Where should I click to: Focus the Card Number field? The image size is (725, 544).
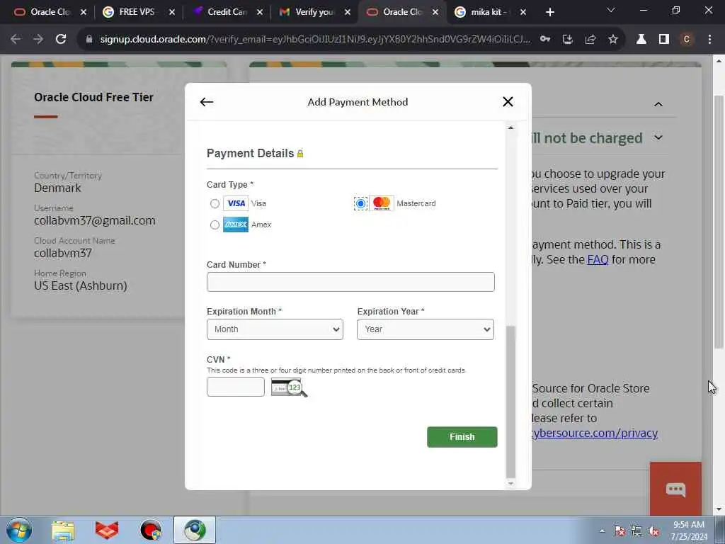(350, 282)
